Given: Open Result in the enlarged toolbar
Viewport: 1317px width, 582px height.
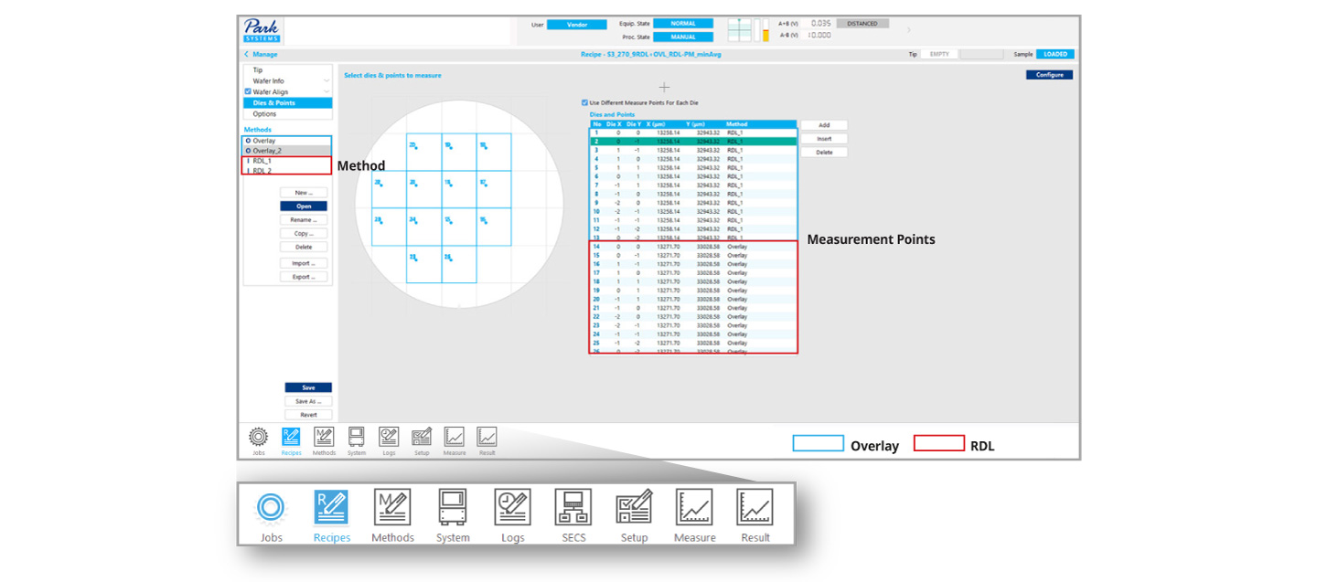Looking at the screenshot, I should point(755,508).
